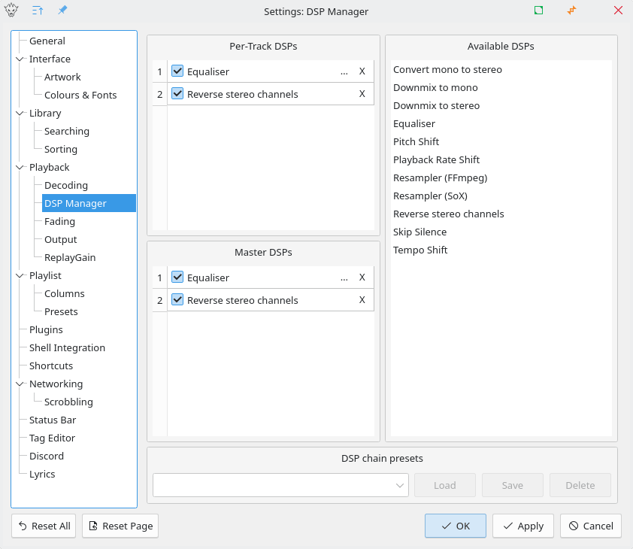Select Skip Silence in Available DSPs list
This screenshot has width=633, height=549.
pyautogui.click(x=419, y=232)
